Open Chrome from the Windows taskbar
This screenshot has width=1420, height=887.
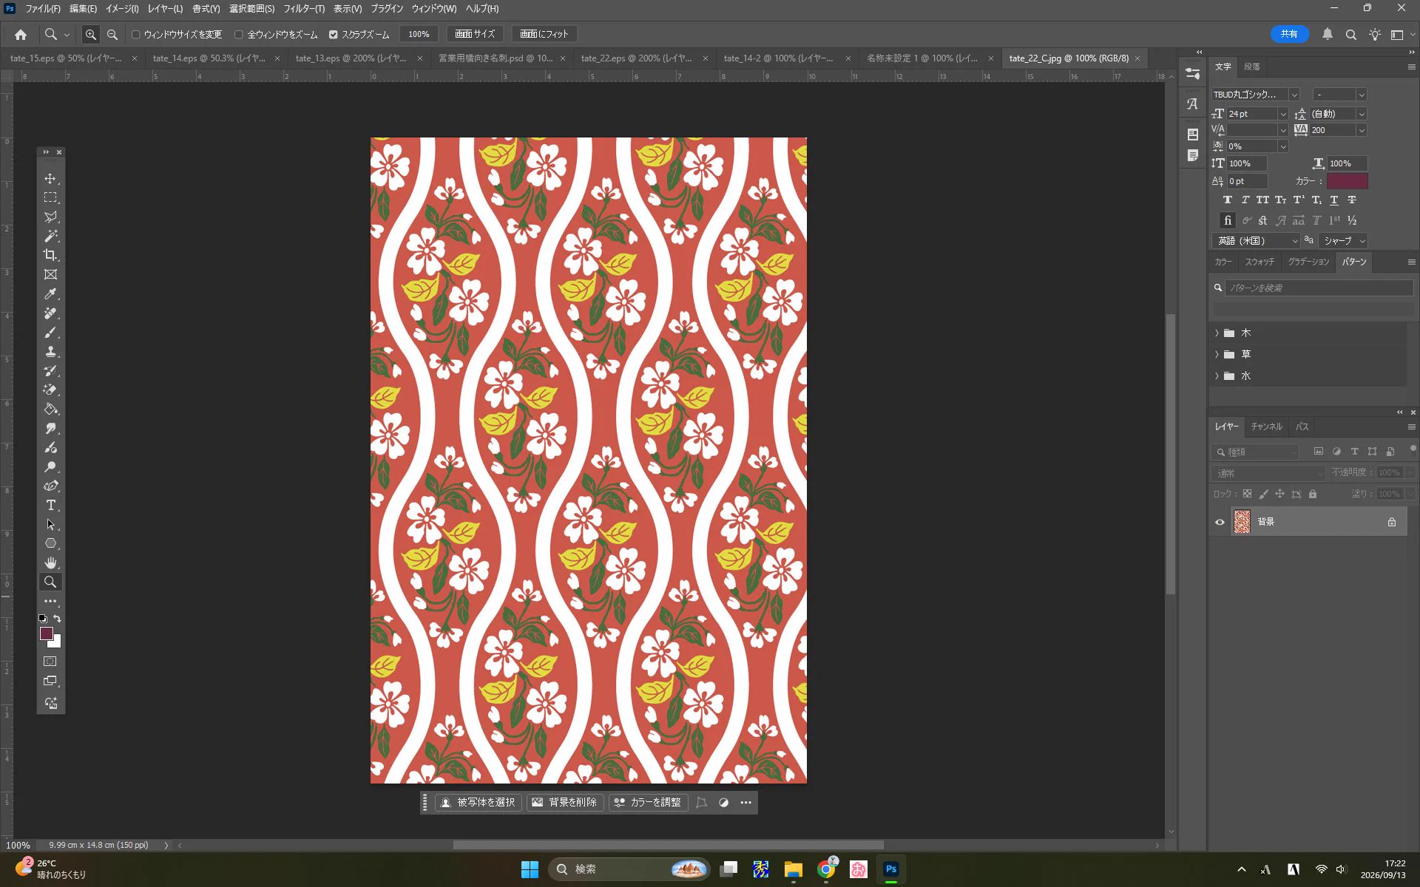(x=826, y=869)
